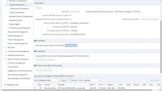This screenshot has height=91, width=162.
Task: Click the Refresh button under Information
Action: [x=39, y=8]
